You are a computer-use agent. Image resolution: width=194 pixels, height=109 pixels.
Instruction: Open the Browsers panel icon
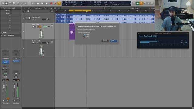[x=152, y=3]
